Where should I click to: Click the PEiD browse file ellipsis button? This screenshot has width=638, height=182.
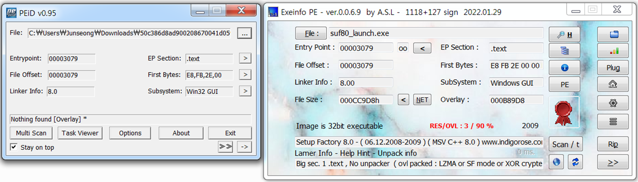(244, 33)
